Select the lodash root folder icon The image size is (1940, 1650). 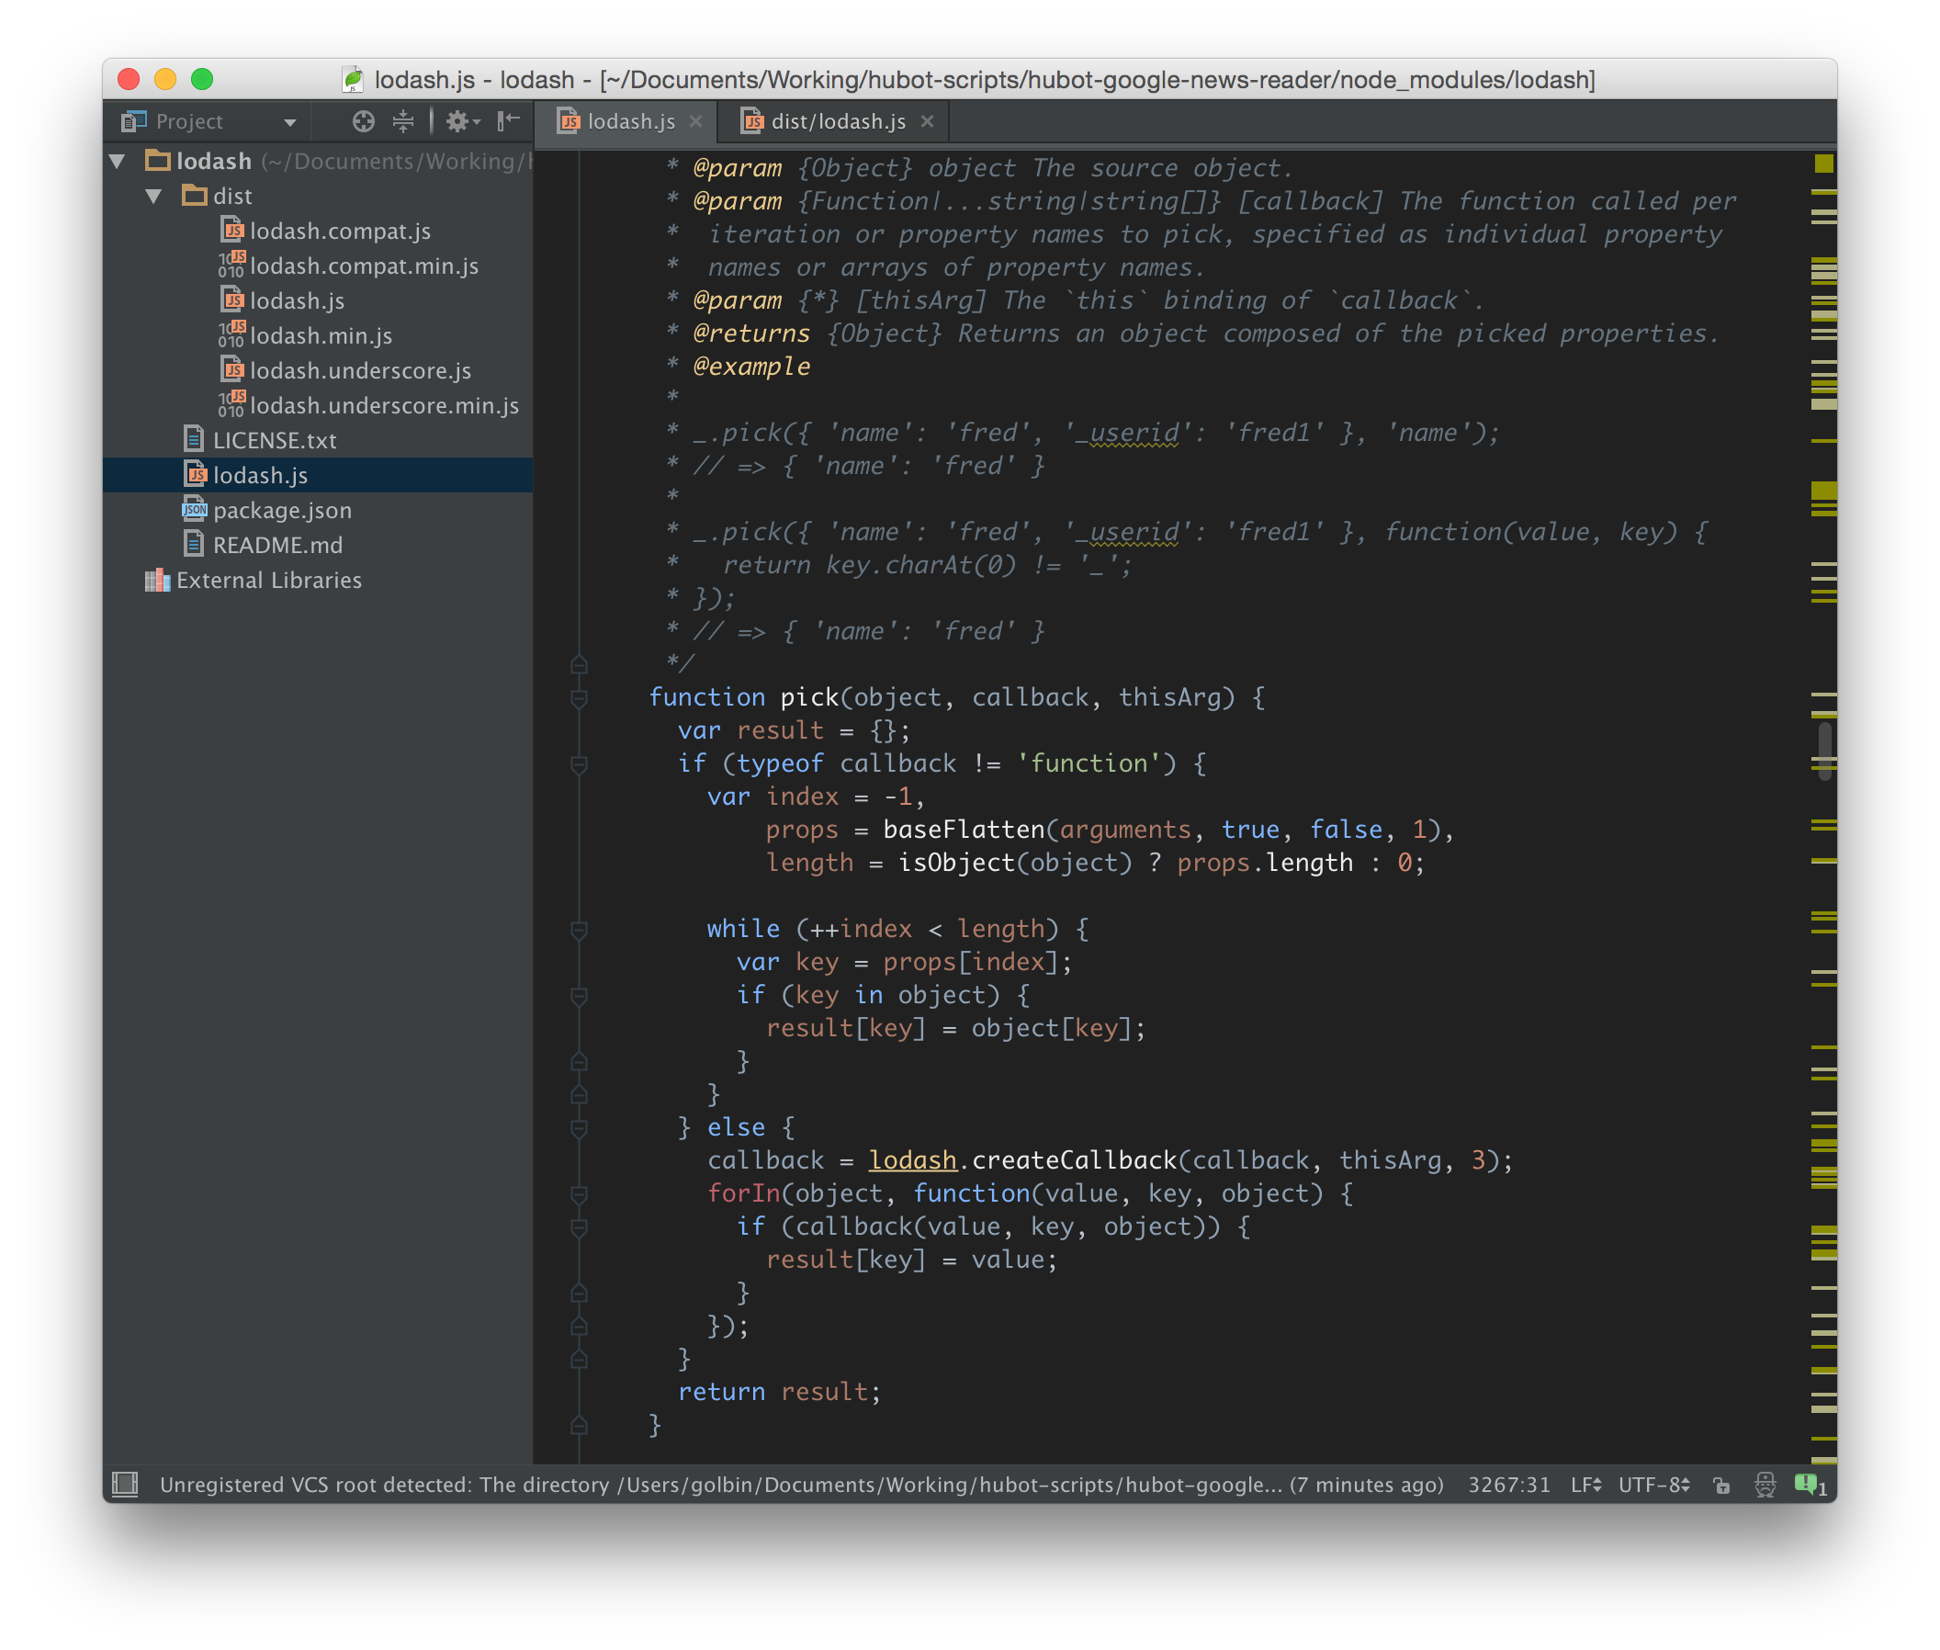158,161
